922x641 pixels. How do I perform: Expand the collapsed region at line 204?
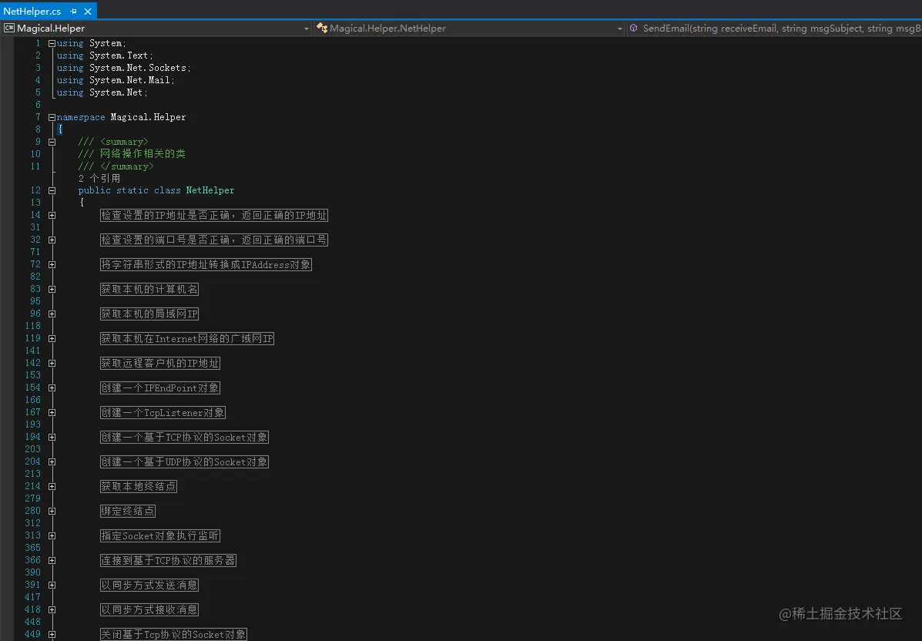click(52, 462)
